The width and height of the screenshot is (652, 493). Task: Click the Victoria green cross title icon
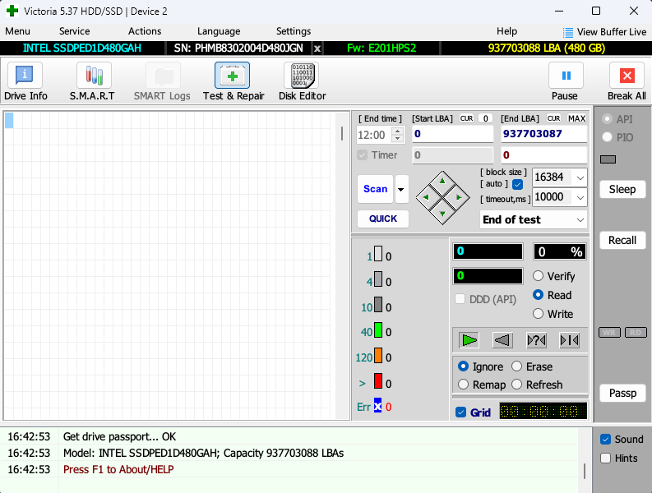point(12,11)
